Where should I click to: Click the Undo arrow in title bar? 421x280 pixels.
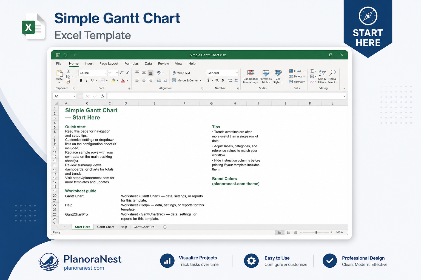pyautogui.click(x=65, y=55)
